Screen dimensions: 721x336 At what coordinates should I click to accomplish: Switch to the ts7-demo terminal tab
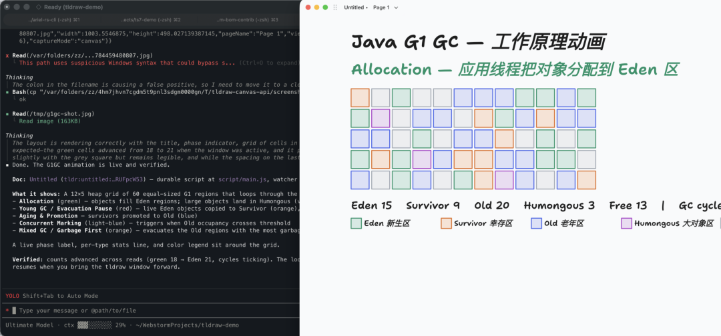150,20
